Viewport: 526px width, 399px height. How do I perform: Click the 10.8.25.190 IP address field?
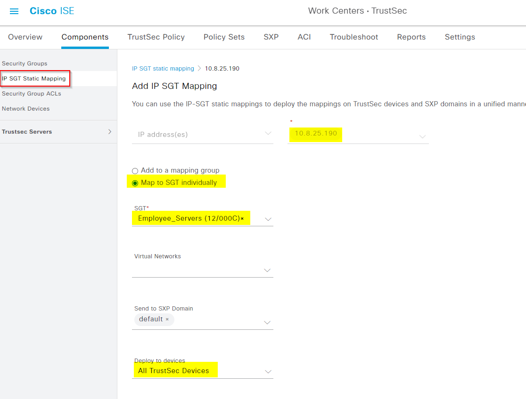point(358,135)
